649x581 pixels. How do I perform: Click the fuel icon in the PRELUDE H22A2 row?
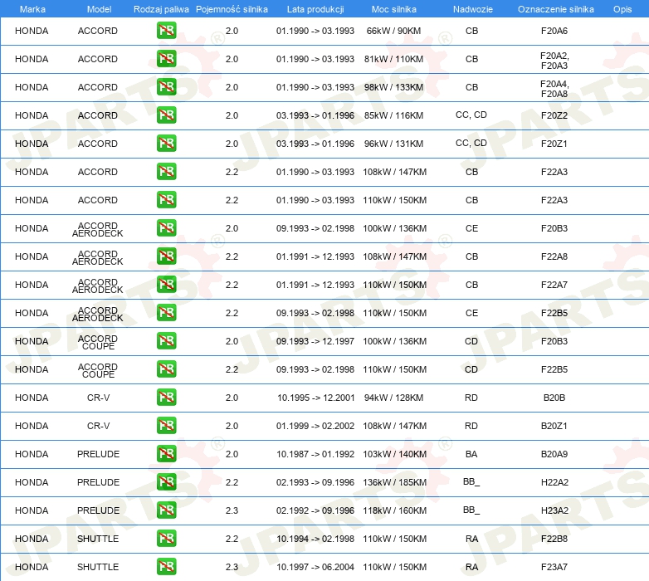[x=166, y=482]
